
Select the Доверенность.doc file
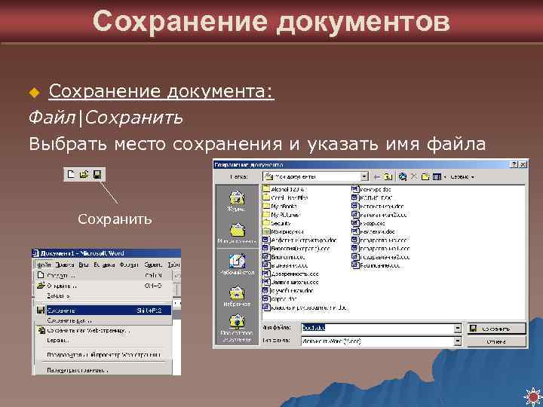click(290, 274)
